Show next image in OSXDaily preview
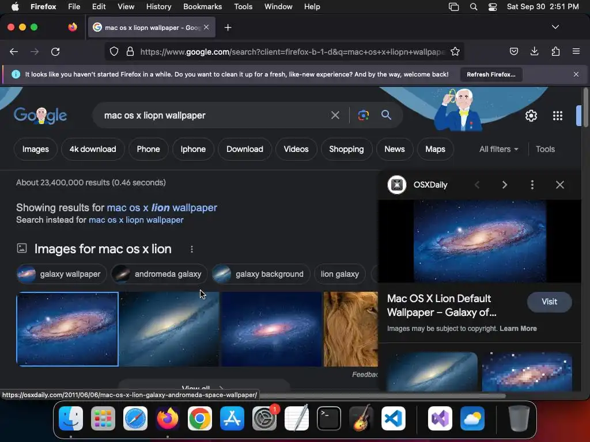 [505, 185]
